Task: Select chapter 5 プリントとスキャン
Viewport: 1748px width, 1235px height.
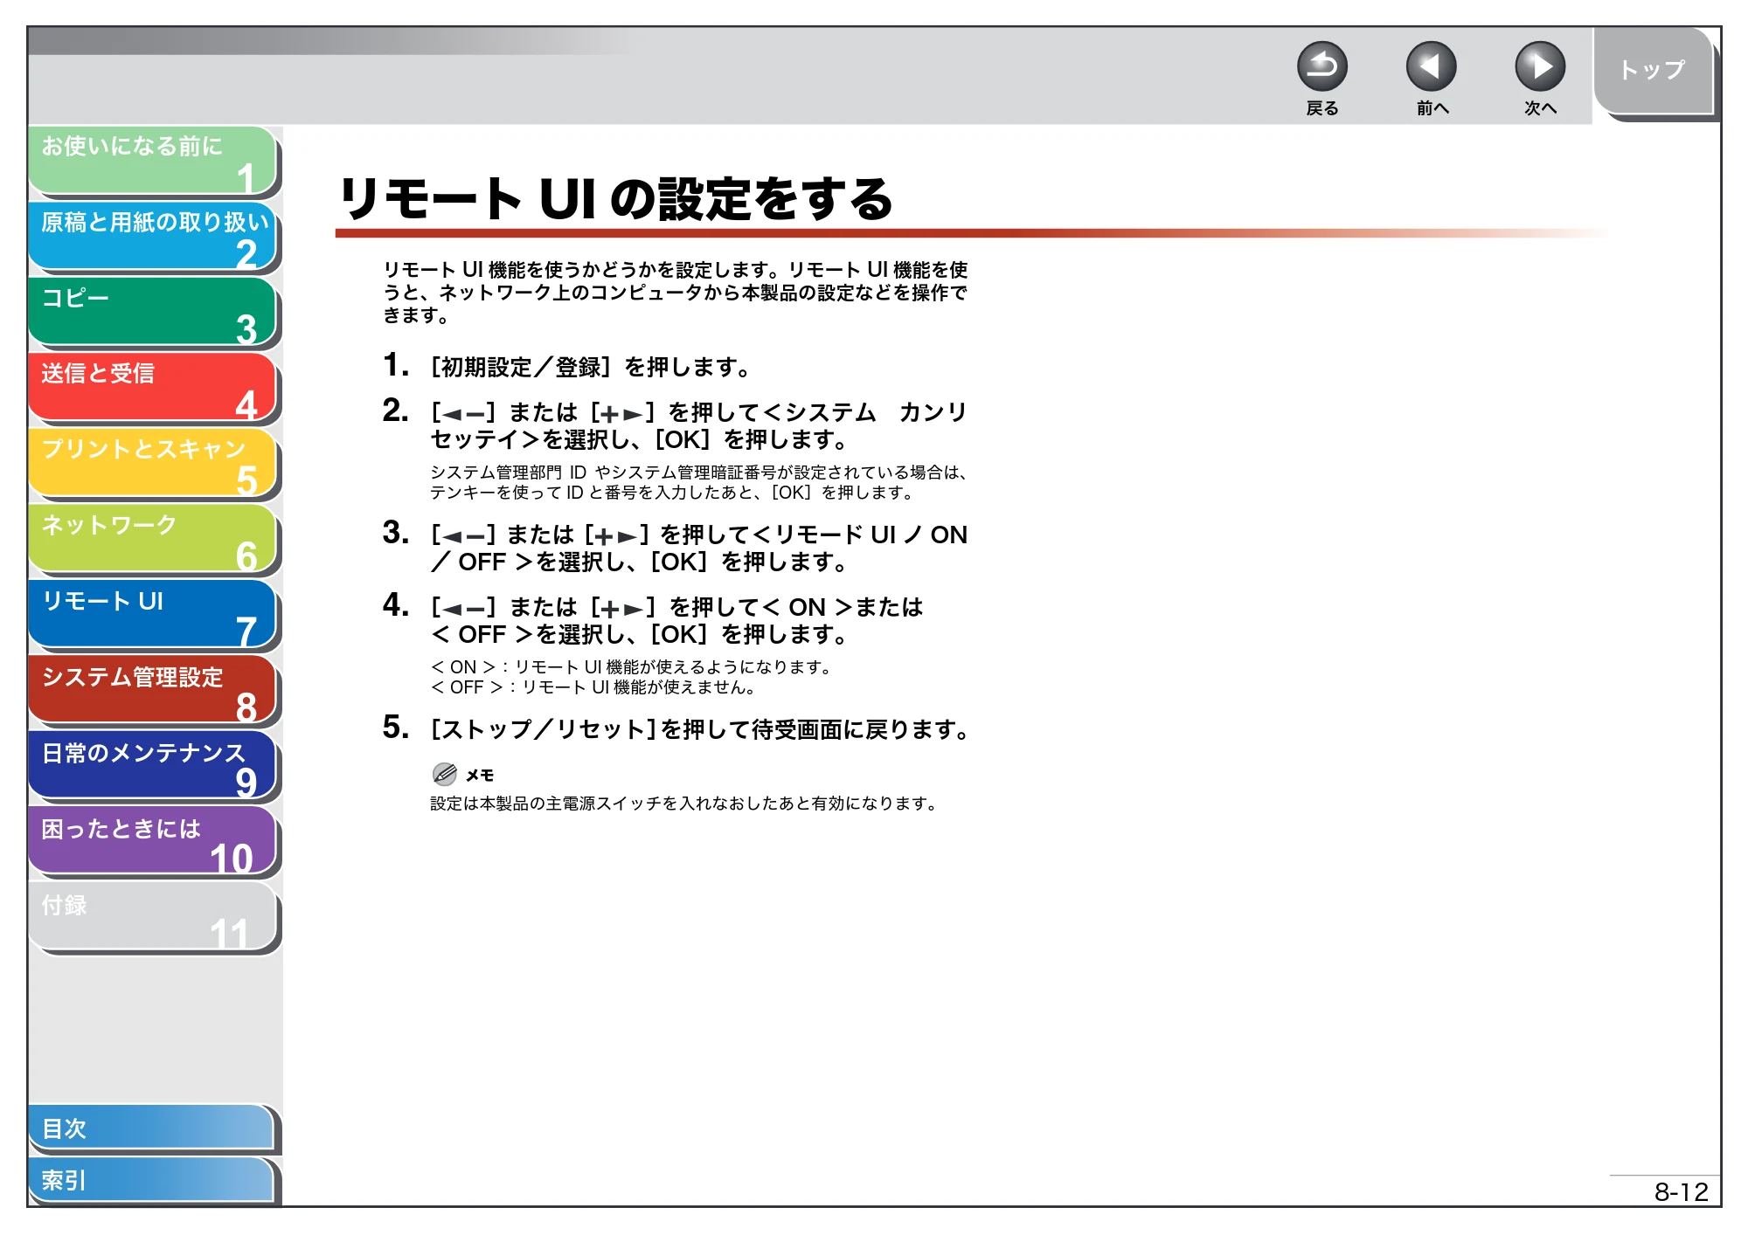Action: (153, 464)
